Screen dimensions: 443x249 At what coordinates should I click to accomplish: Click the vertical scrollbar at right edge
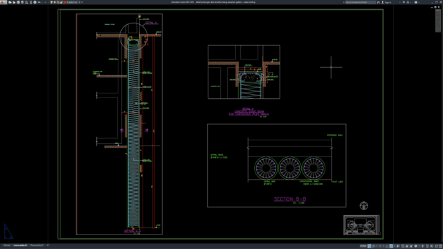[x=438, y=20]
